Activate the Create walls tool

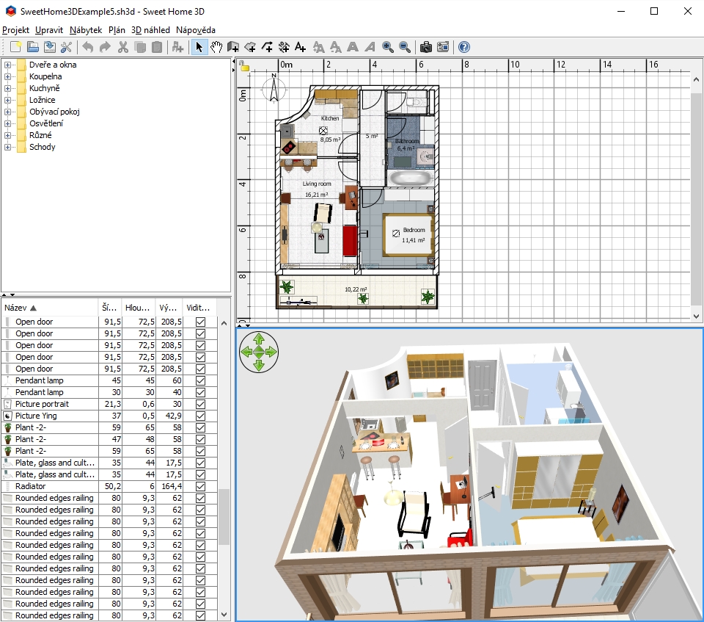pos(234,47)
